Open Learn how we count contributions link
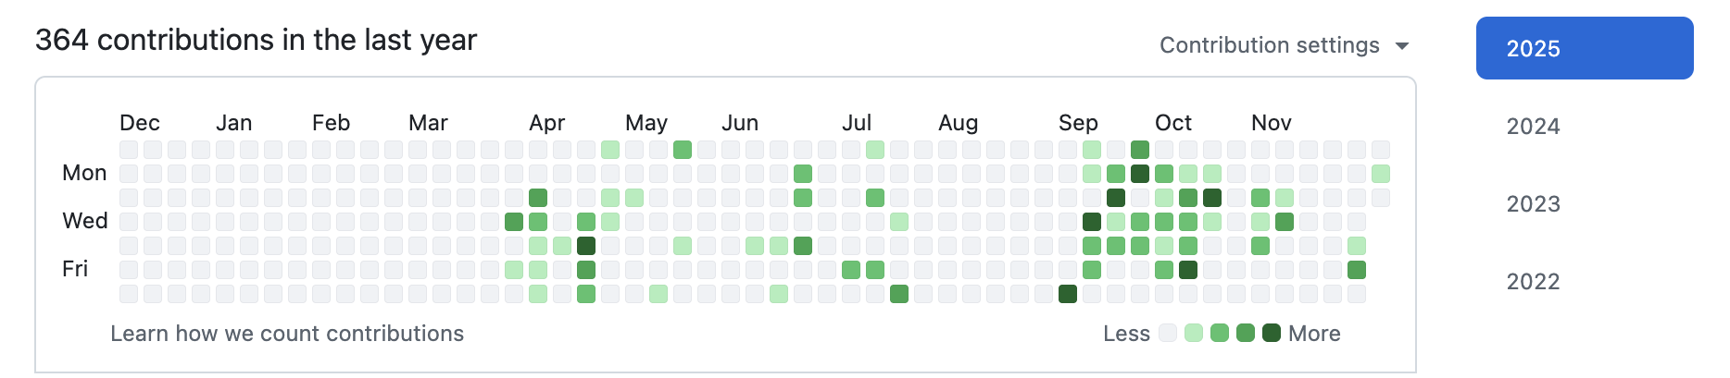Image resolution: width=1730 pixels, height=378 pixels. (x=287, y=334)
